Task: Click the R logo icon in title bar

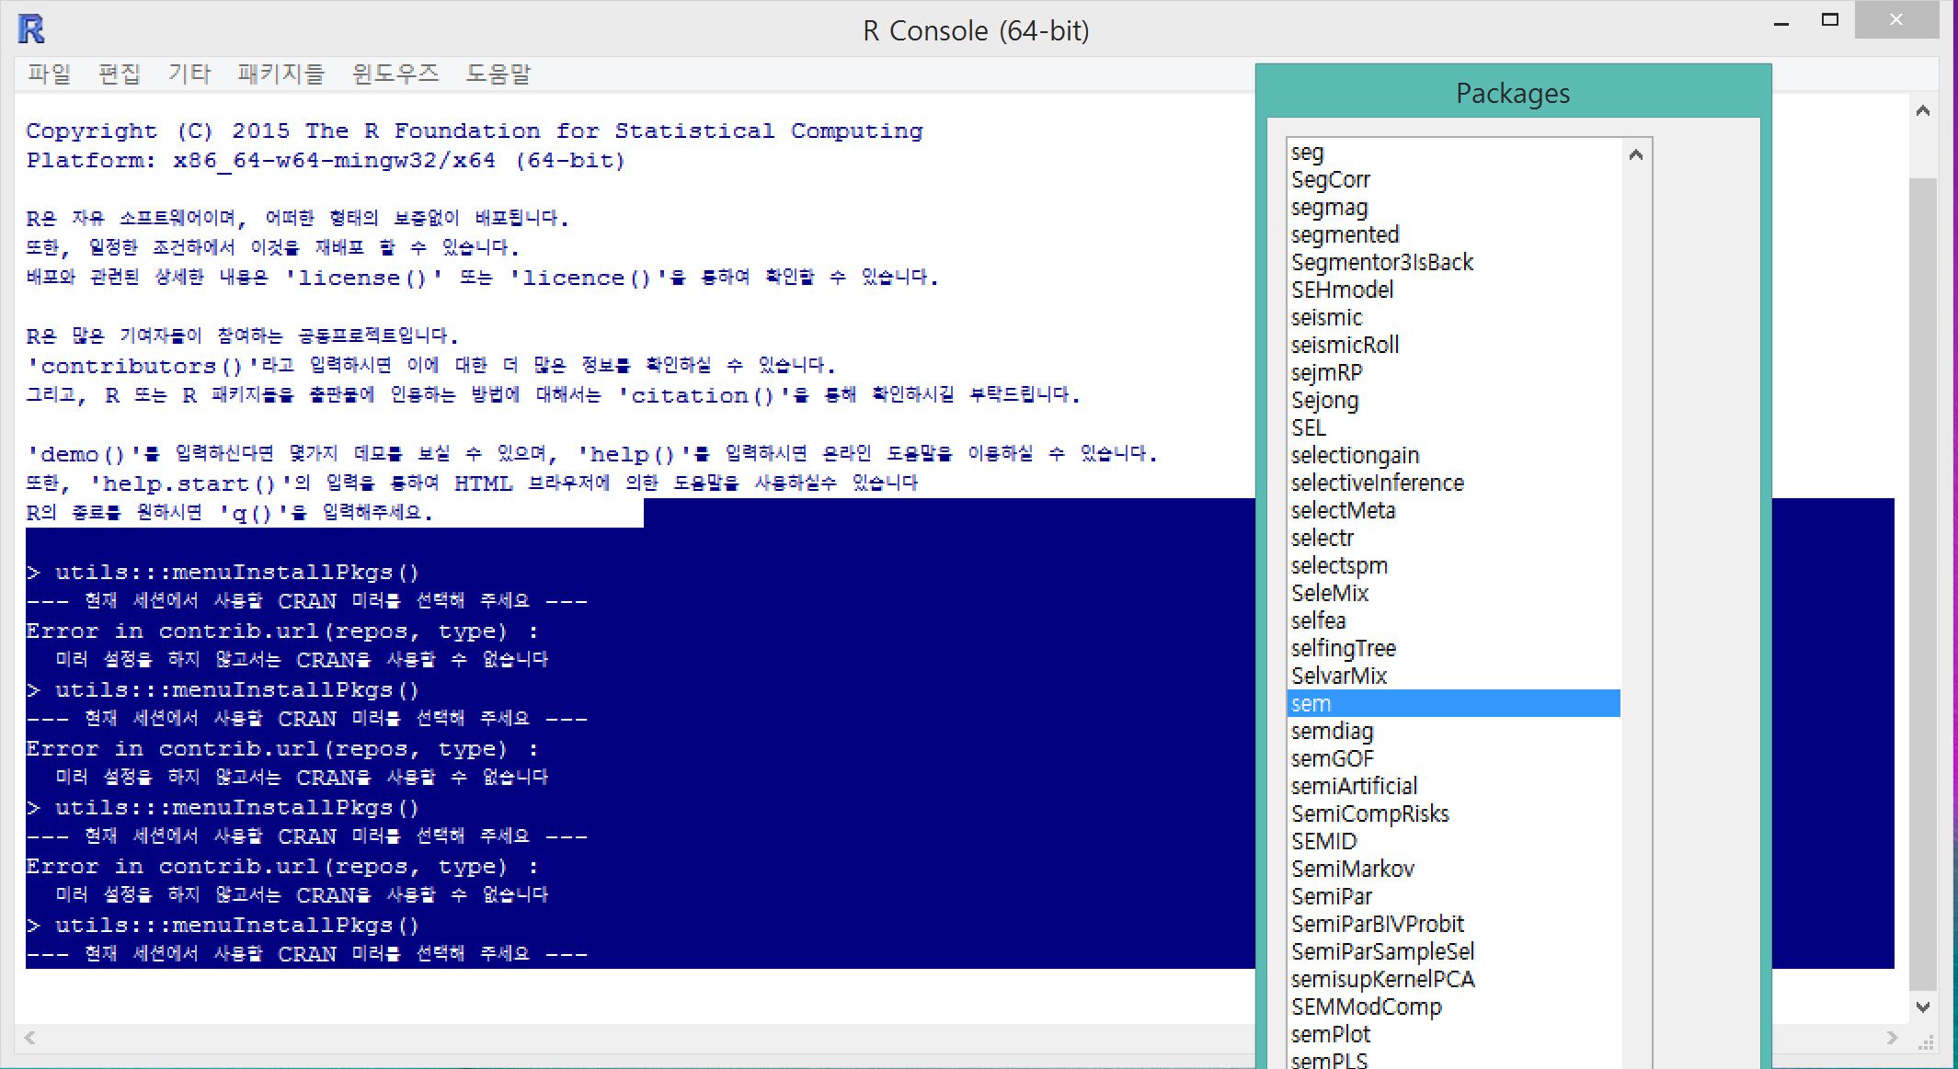Action: click(x=31, y=29)
